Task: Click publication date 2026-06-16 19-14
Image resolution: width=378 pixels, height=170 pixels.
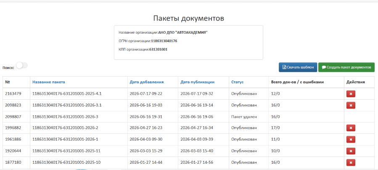Action: tap(197, 105)
